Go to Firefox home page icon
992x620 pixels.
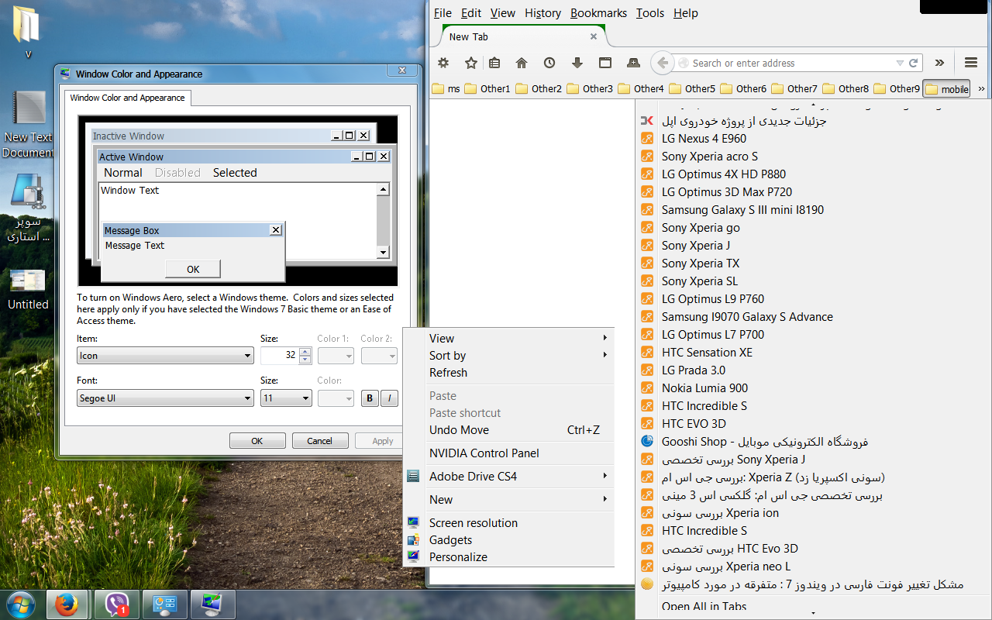pos(522,63)
